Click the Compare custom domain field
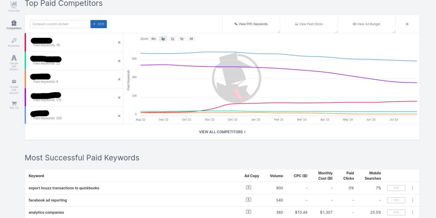Viewport: 436px width, 218px height. pos(60,24)
